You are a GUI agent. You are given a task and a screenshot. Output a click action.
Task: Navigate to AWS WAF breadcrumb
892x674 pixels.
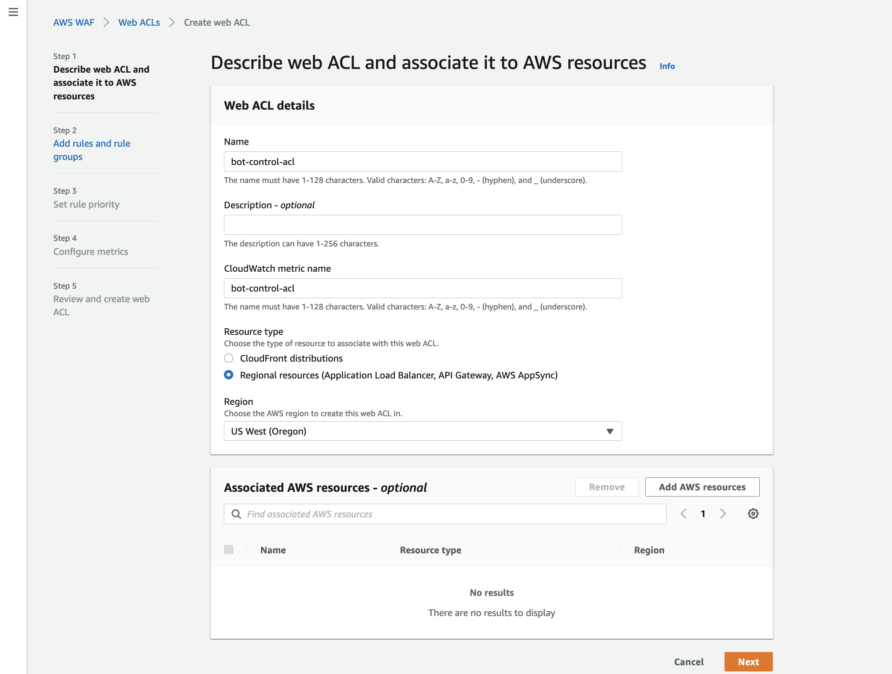pyautogui.click(x=74, y=23)
